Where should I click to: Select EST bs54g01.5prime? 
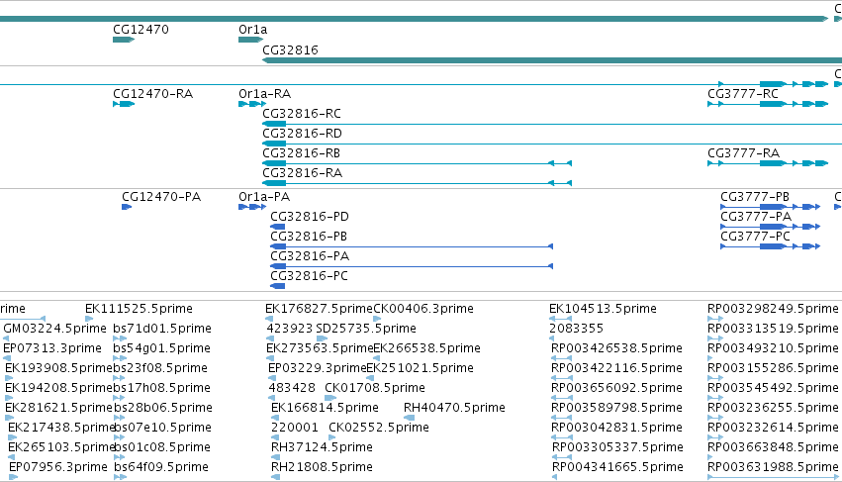[161, 348]
